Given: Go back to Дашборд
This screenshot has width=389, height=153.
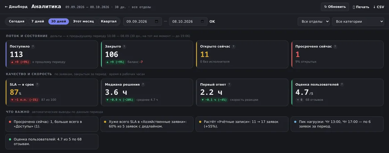Looking at the screenshot, I should [16, 7].
